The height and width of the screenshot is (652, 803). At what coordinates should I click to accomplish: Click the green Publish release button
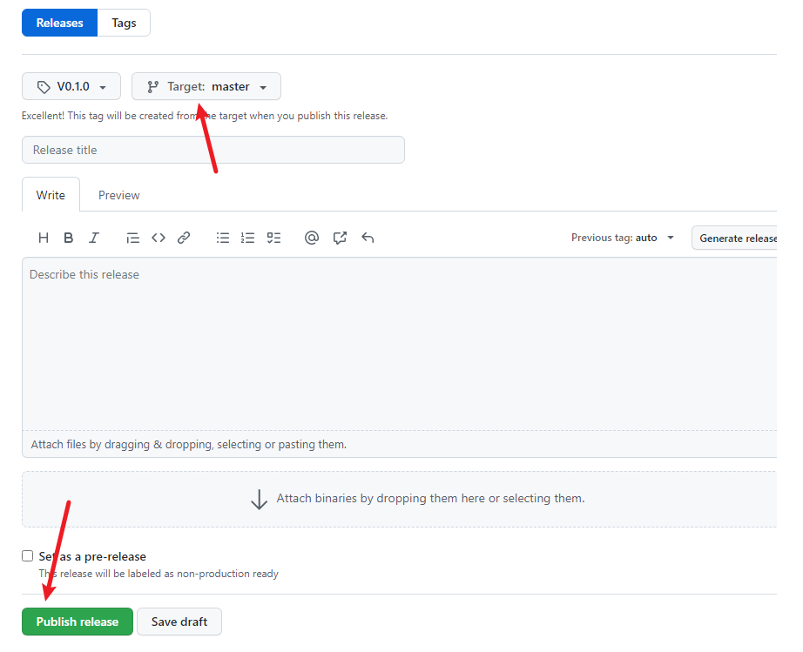pos(78,622)
